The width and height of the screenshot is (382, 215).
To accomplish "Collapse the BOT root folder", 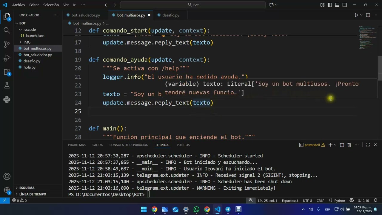I will 38,23.
